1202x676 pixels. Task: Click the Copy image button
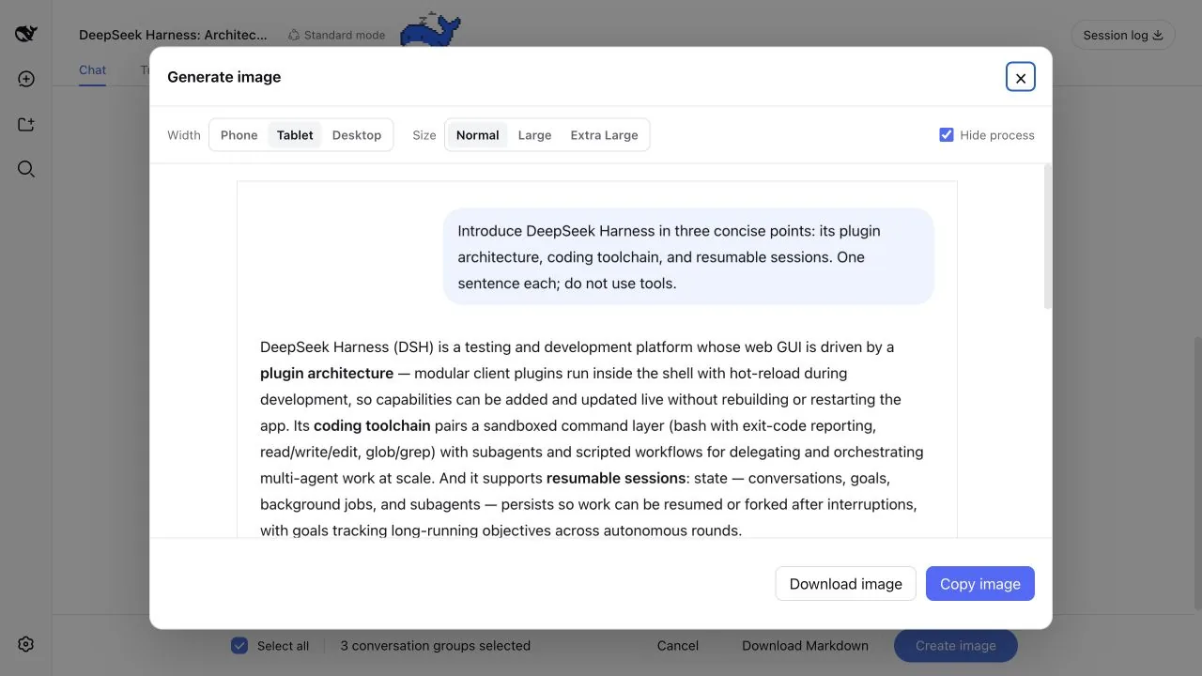point(980,584)
